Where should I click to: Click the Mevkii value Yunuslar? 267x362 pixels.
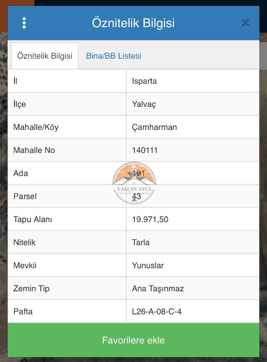[148, 266]
